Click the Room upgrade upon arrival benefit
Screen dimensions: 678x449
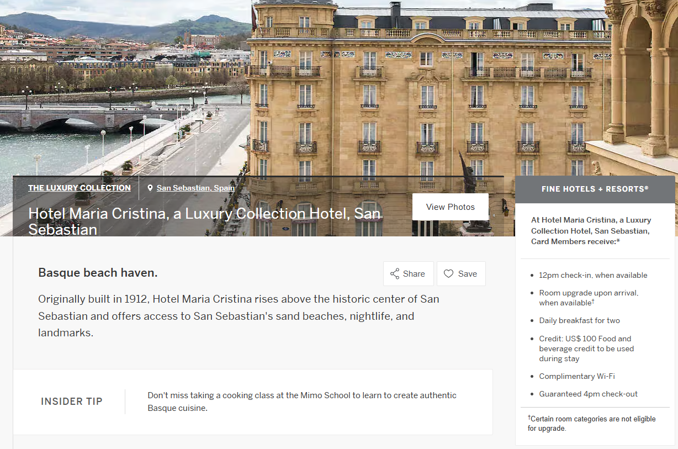tap(589, 298)
